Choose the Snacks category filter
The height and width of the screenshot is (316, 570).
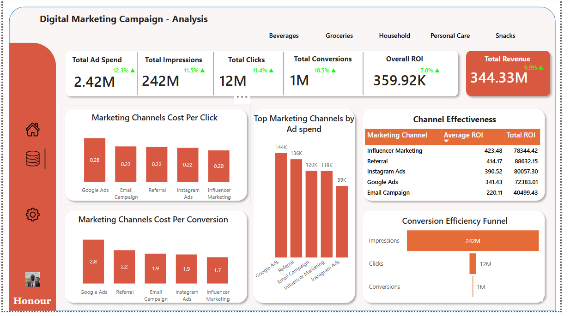coord(505,36)
